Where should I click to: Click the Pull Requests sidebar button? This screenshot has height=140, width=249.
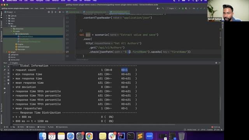coord(2,36)
